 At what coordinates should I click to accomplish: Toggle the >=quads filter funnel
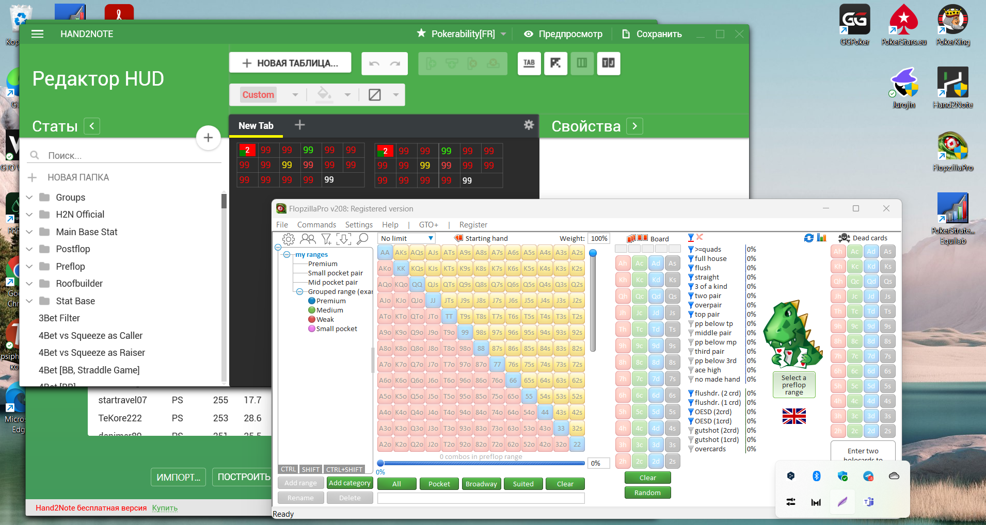pos(691,250)
